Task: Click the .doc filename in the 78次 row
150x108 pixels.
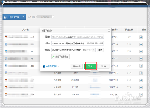Action: pyautogui.click(x=32, y=66)
